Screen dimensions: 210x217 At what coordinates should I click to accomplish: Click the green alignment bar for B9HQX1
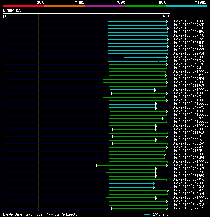(x=134, y=97)
